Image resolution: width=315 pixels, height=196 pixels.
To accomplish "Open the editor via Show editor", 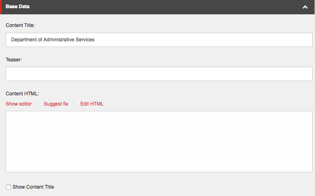I will [19, 104].
